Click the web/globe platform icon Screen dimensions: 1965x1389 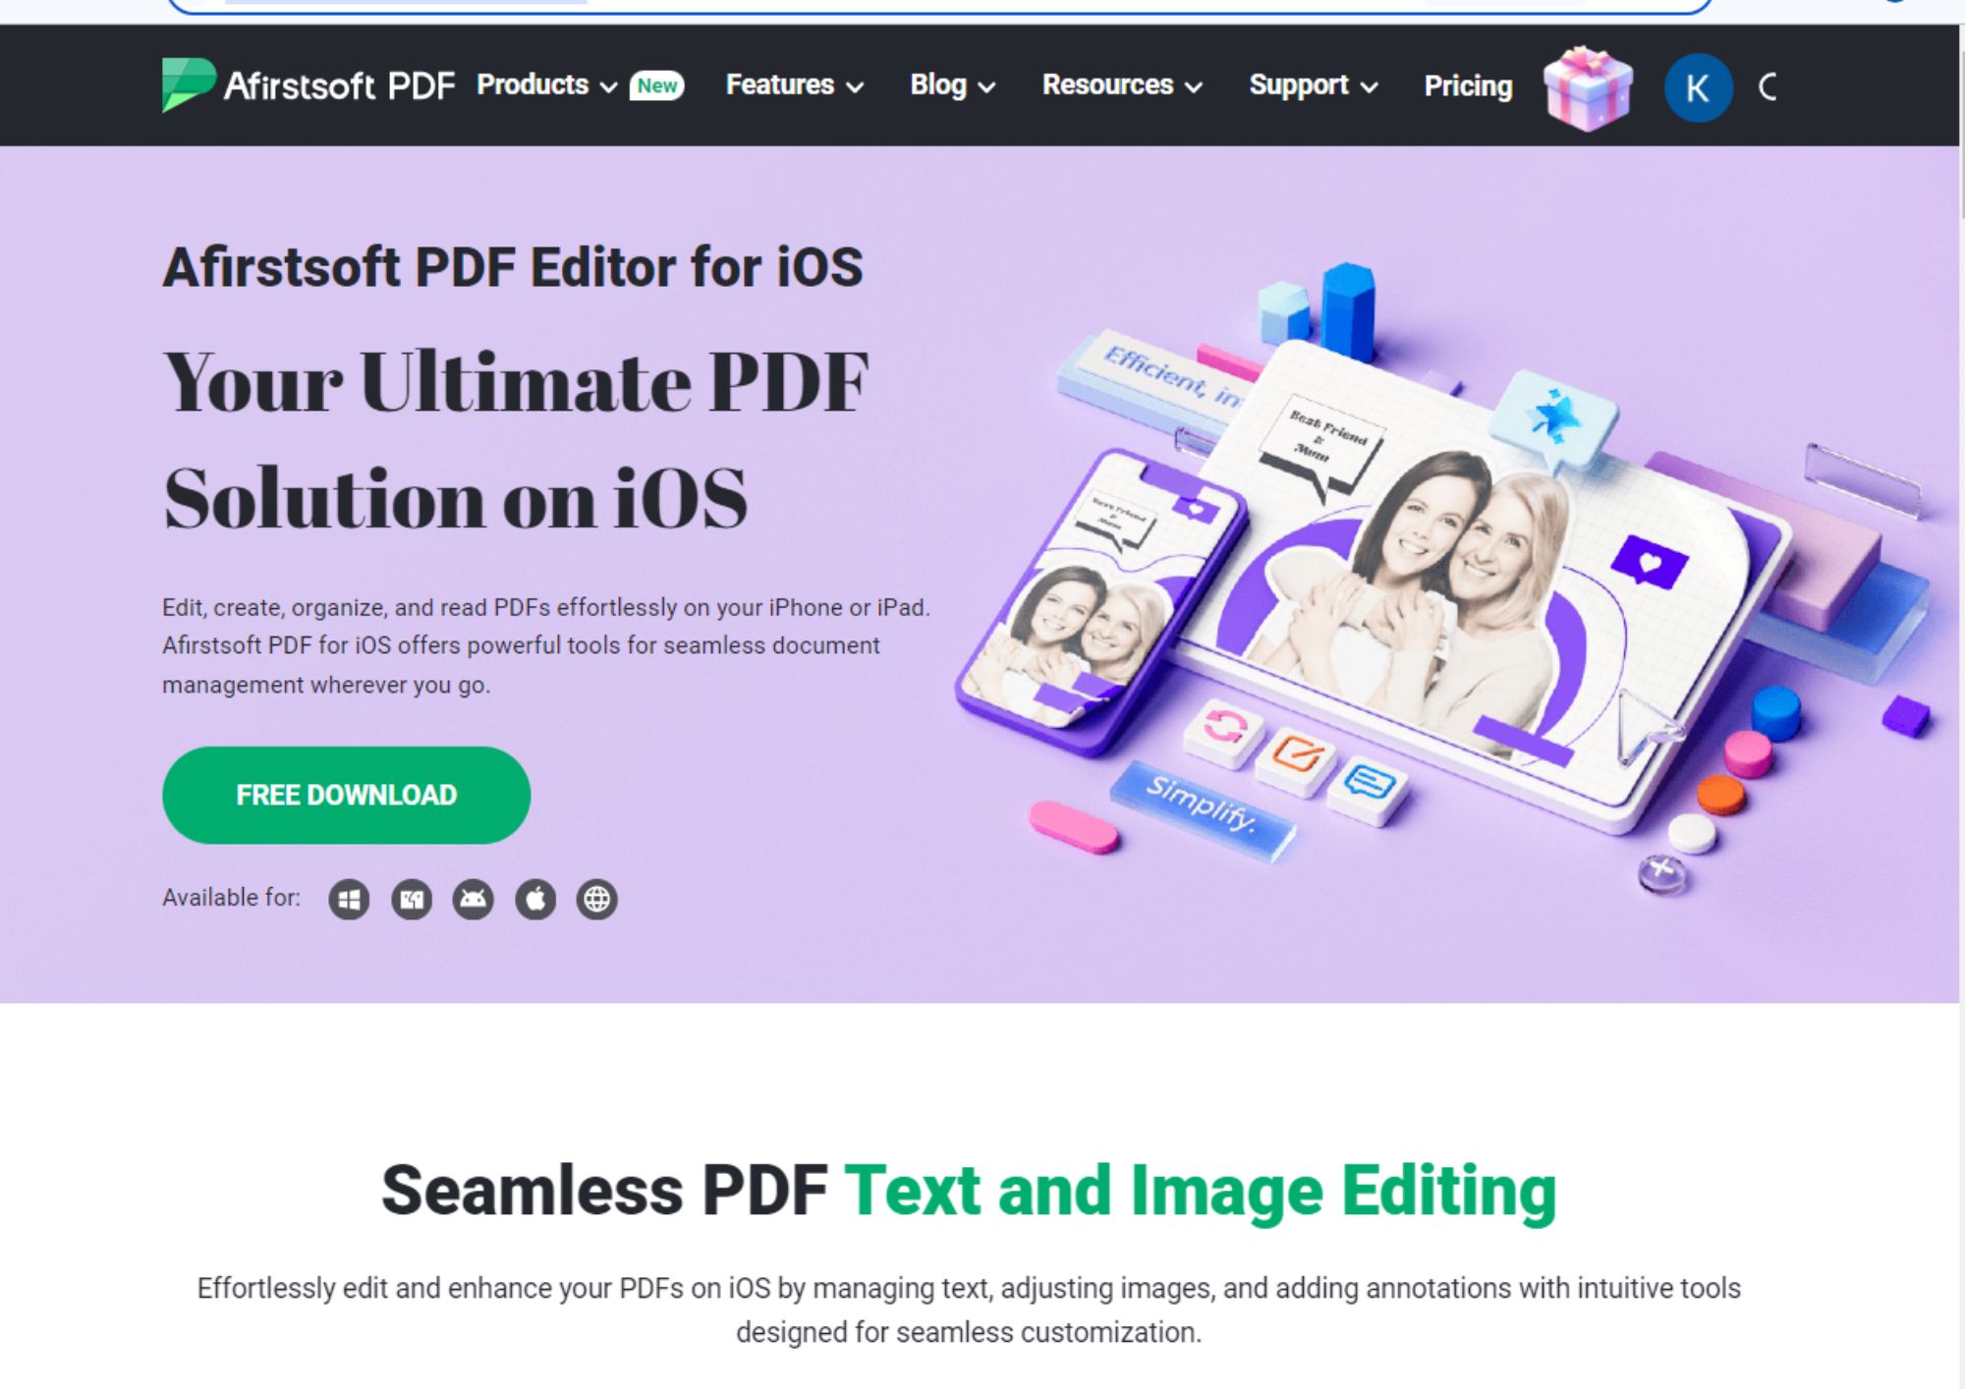click(595, 898)
